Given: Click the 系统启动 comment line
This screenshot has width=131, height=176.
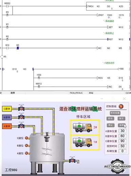Looking at the screenshot, I should coord(109,21).
